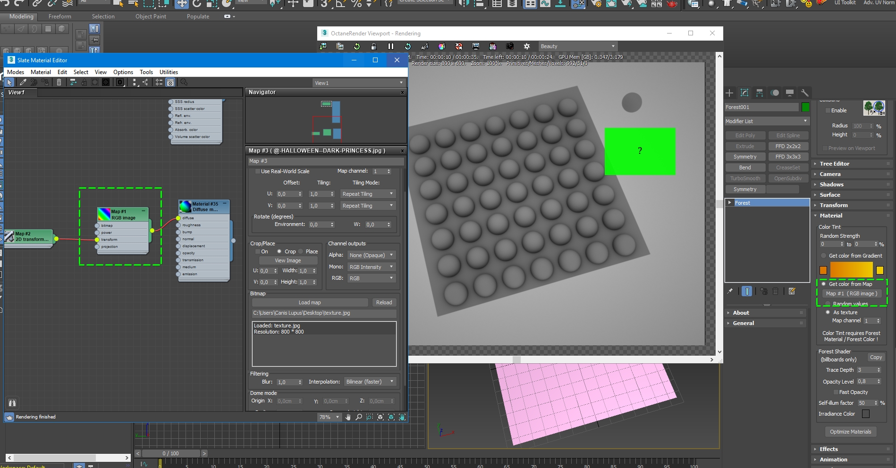Open Options menu in Slate Material Editor
This screenshot has height=468, width=896.
[x=123, y=72]
